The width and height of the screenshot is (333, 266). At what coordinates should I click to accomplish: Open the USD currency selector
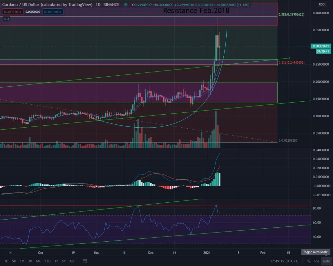coord(322,4)
